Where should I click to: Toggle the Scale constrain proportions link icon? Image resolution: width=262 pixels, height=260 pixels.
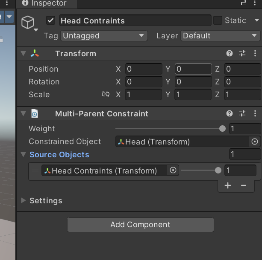(x=106, y=94)
